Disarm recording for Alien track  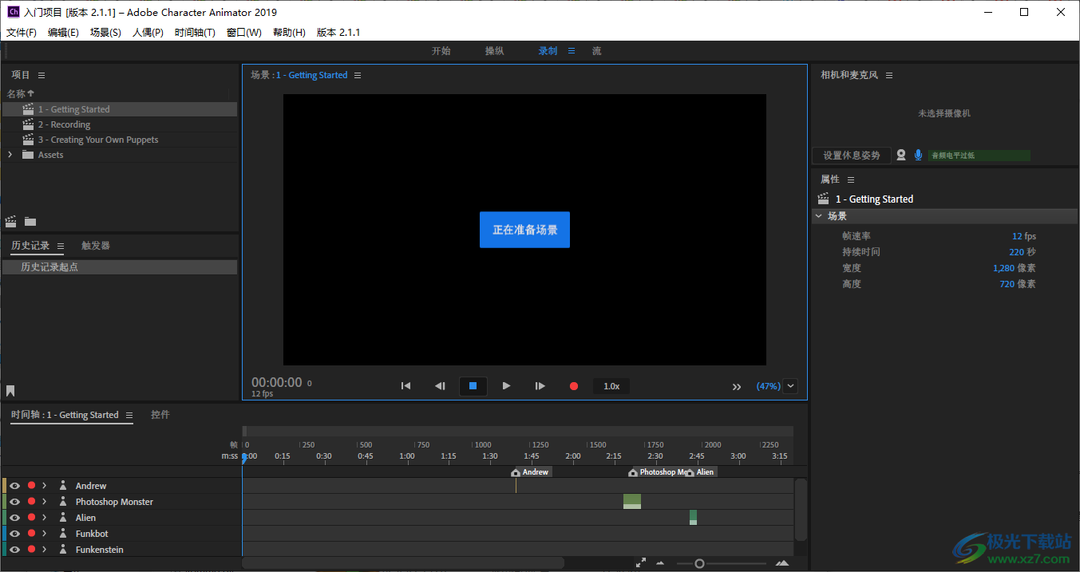(31, 517)
